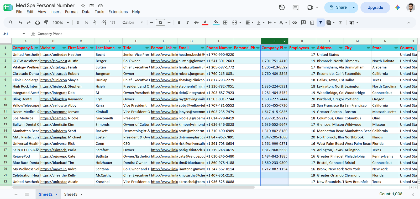Open the Calibri font dropdown
Image resolution: width=420 pixels, height=199 pixels.
pos(133,23)
